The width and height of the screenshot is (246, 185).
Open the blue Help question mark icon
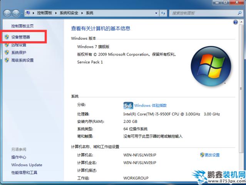click(235, 22)
